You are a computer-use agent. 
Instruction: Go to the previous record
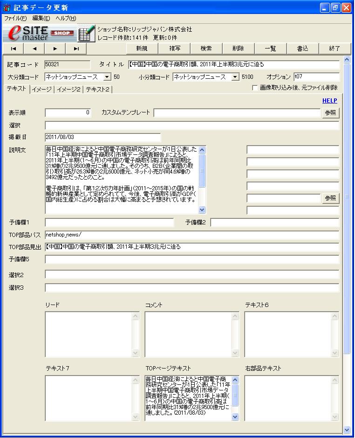pyautogui.click(x=34, y=49)
